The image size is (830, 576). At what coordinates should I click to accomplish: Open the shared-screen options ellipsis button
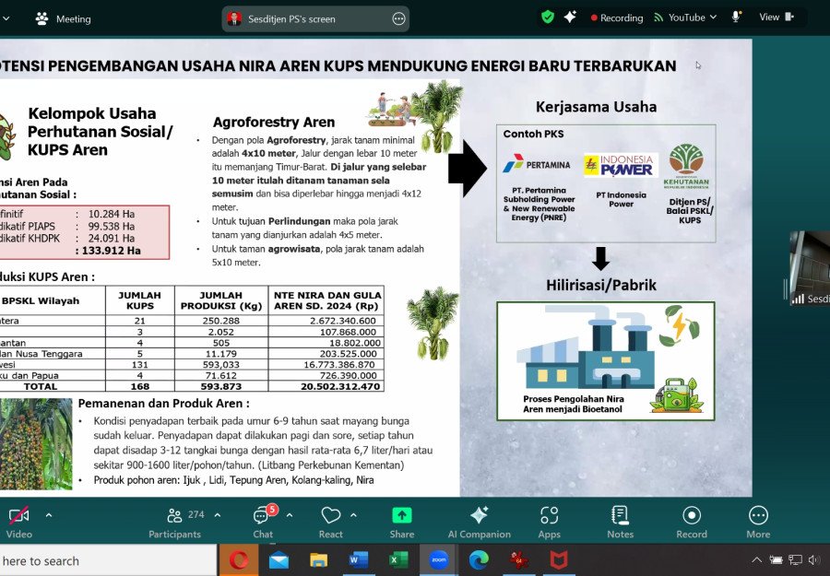click(x=398, y=19)
